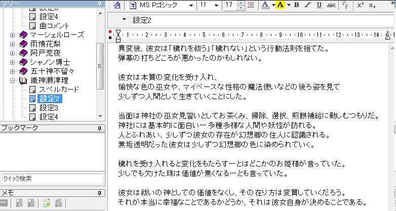
Task: Click the memo collapse minus icon
Action: click(4, 203)
